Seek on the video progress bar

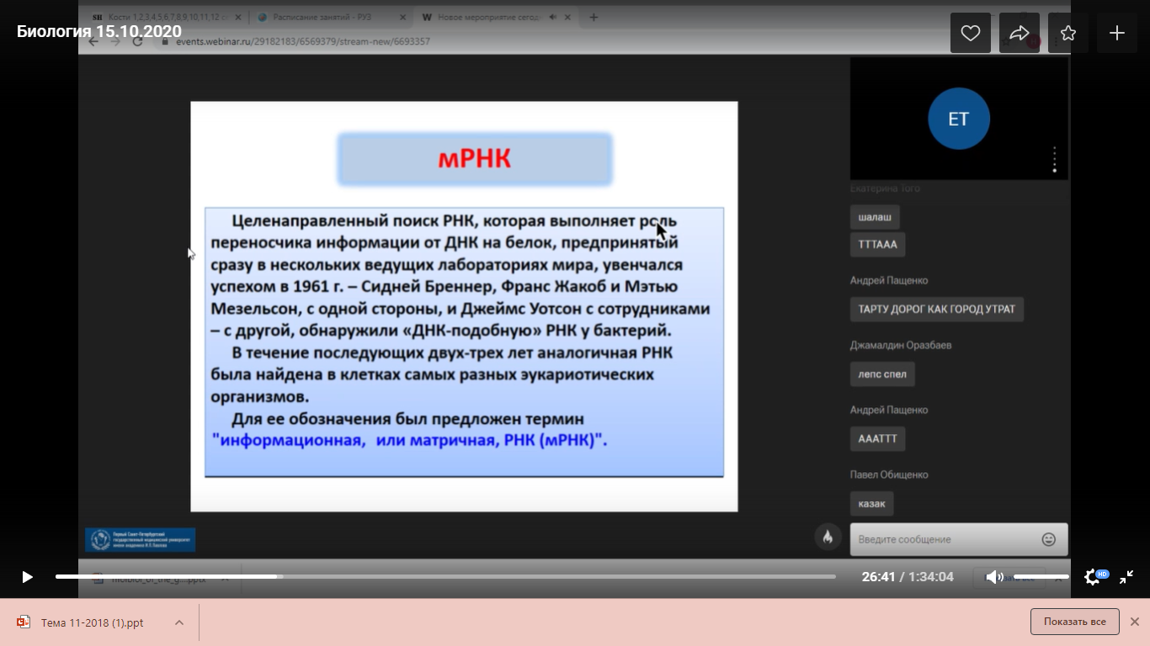(x=445, y=577)
